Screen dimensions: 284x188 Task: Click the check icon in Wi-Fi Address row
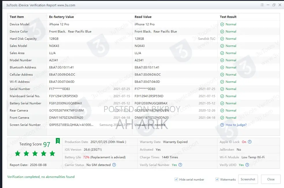point(222,82)
